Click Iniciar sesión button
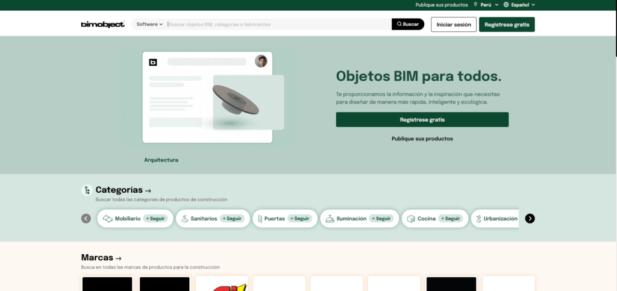Viewport: 617px width, 291px height. coord(454,24)
